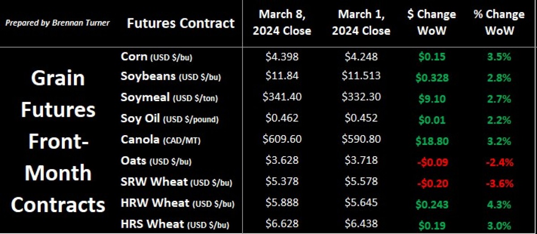Select the HRS Wheat March 1 close $6.438
Viewport: 537px width, 234px height.
point(362,223)
